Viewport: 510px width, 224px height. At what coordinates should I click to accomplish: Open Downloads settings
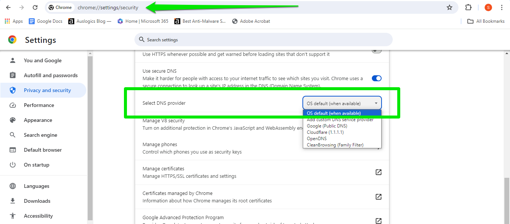click(43, 201)
